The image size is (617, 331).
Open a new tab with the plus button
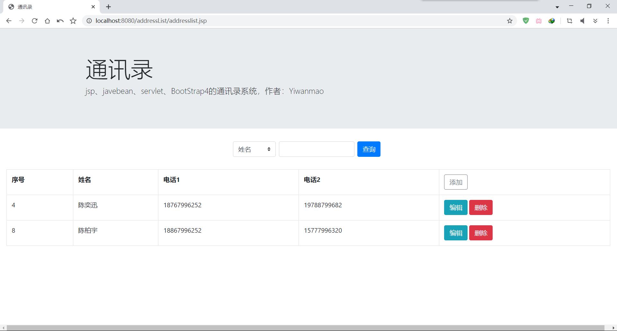(x=109, y=6)
